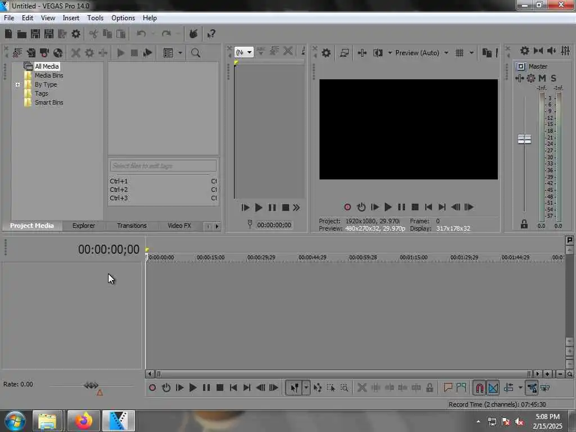
Task: Open the Project Media search magnifier
Action: [195, 53]
